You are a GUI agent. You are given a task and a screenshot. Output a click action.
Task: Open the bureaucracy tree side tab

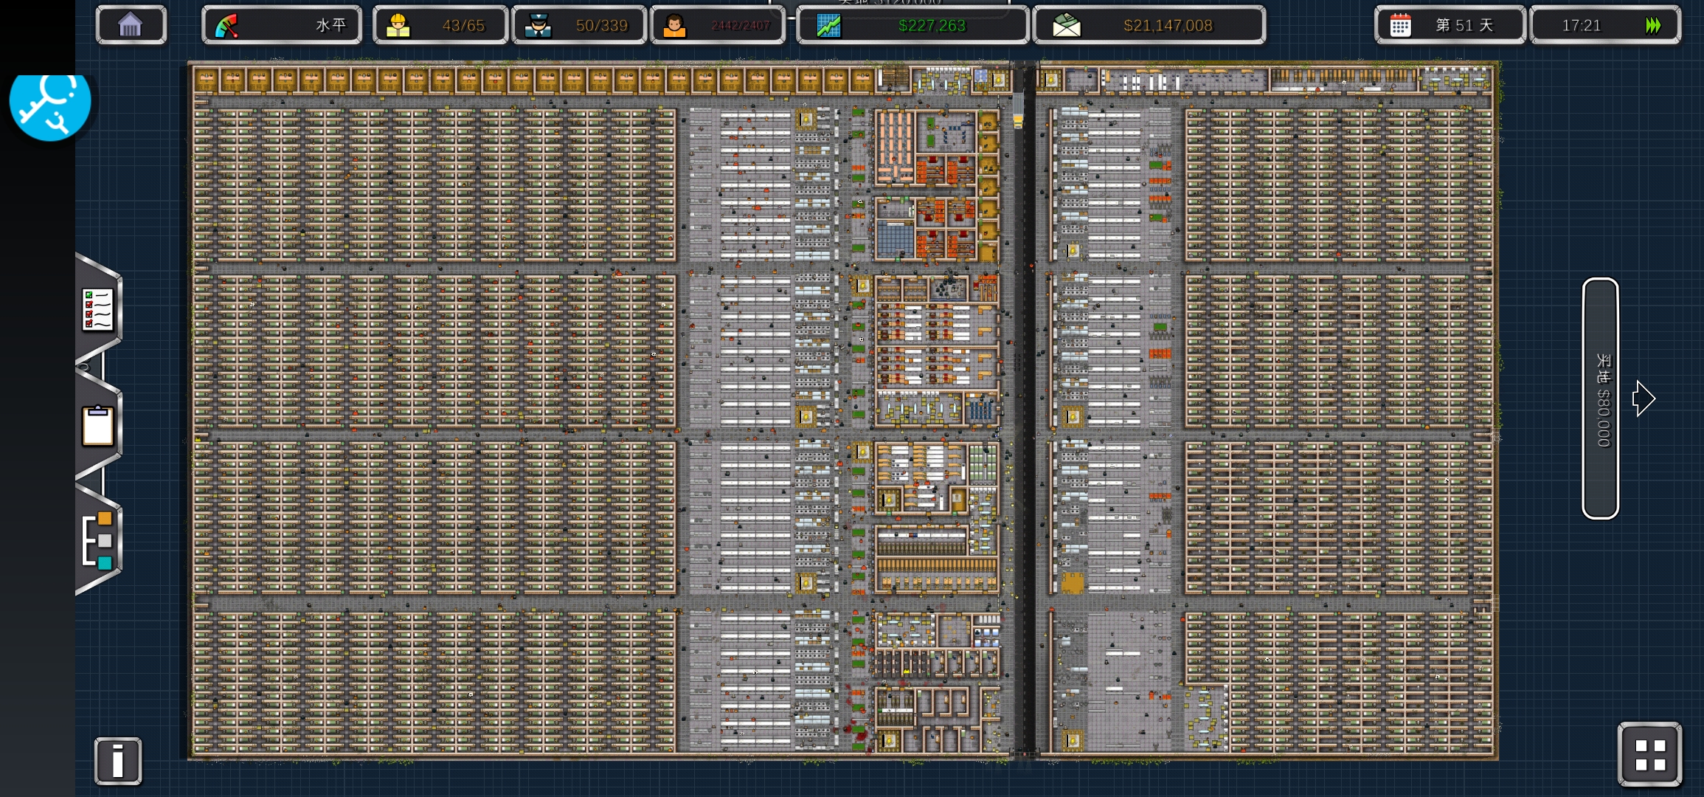(x=98, y=540)
